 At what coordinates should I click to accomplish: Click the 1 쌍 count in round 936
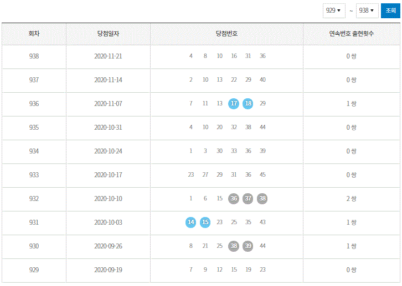(x=352, y=104)
